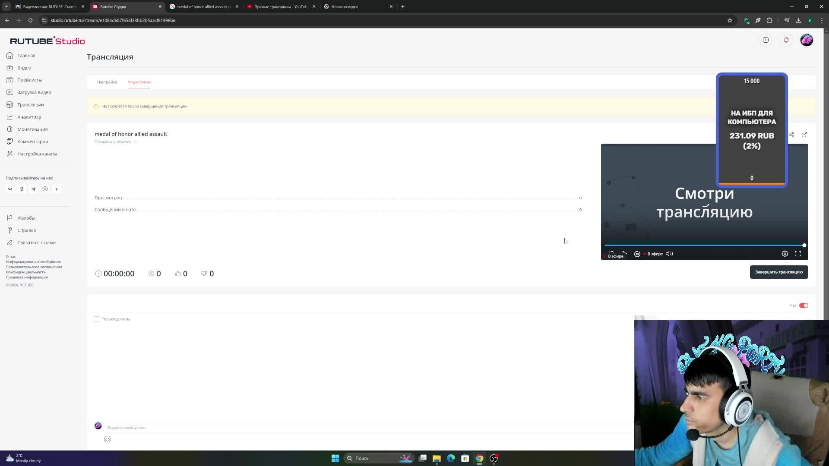
Task: Click the stream player progress bar
Action: pyautogui.click(x=704, y=245)
